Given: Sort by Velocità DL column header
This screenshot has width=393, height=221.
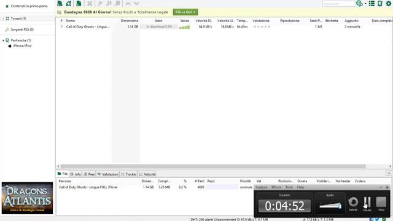Looking at the screenshot, I should tap(203, 21).
